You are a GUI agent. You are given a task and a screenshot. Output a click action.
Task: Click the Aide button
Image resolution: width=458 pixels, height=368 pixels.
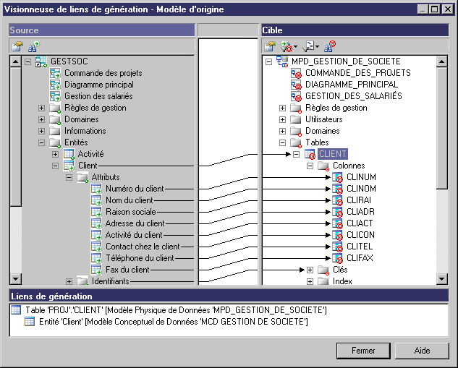click(422, 350)
